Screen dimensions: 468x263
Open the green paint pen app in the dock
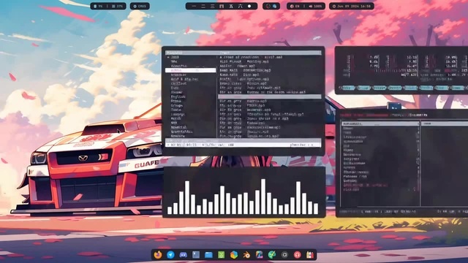coord(272,255)
